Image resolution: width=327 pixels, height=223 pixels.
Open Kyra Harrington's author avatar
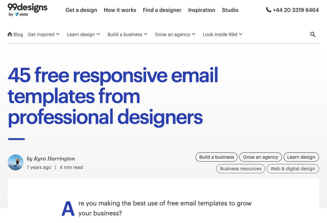[x=16, y=162]
